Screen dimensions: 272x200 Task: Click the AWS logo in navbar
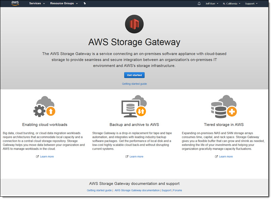pyautogui.click(x=15, y=3)
